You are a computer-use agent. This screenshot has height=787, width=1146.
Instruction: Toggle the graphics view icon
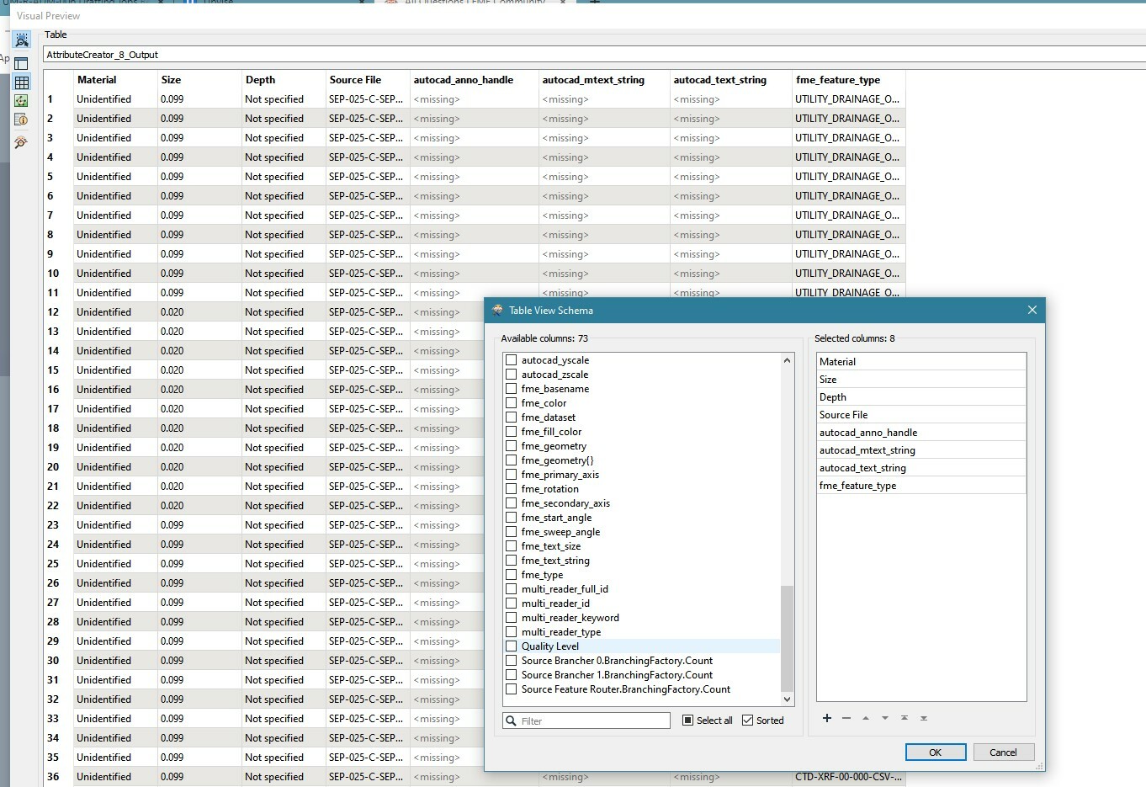coord(22,101)
